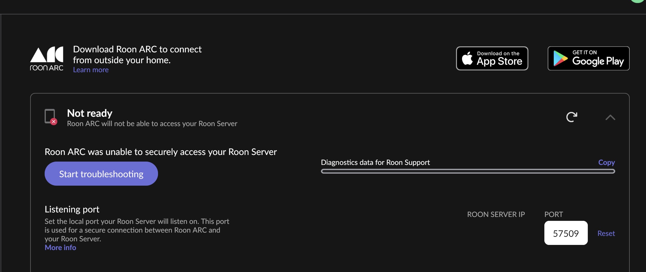Click 'Diagnostics data for Roon Support' label

(x=375, y=162)
